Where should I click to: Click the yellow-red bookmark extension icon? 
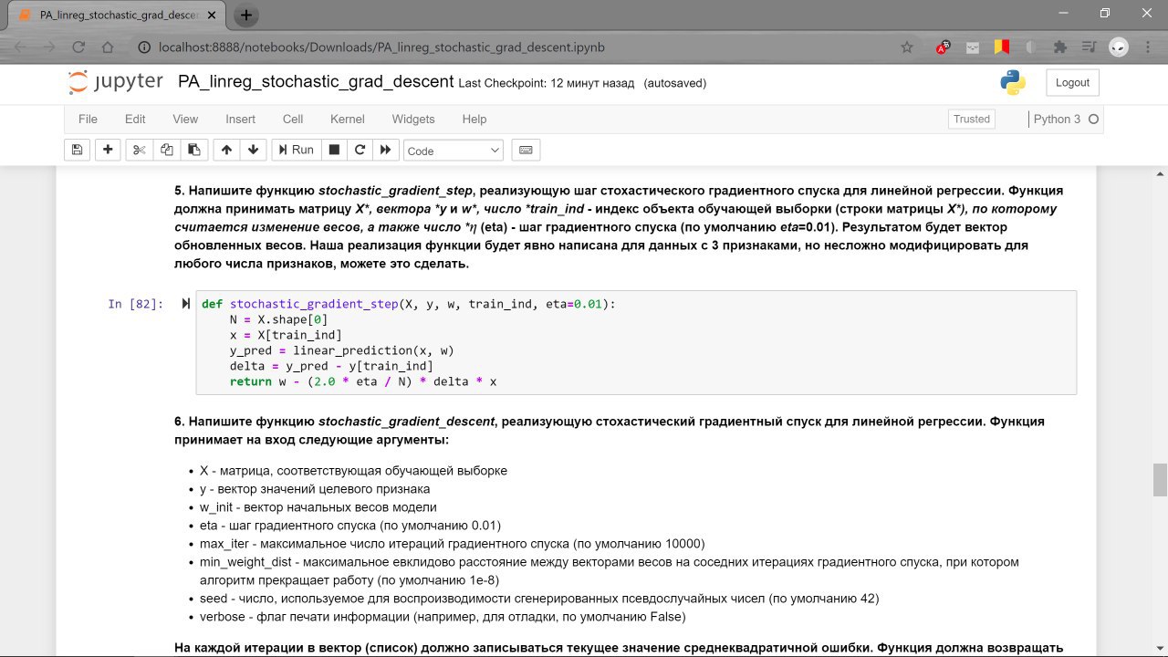pos(1001,47)
